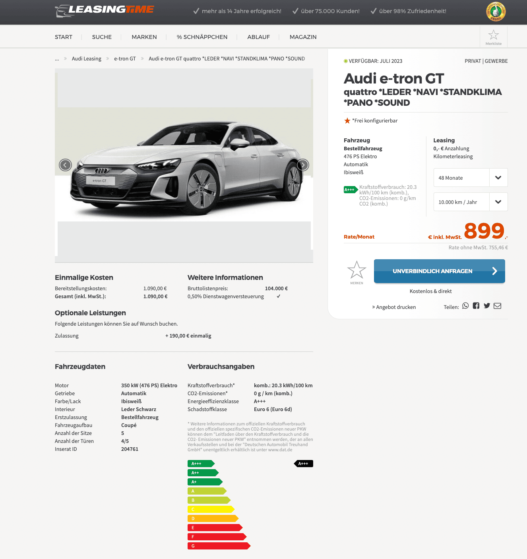This screenshot has height=559, width=527.
Task: Click the breadcrumb ellipsis link
Action: click(57, 58)
